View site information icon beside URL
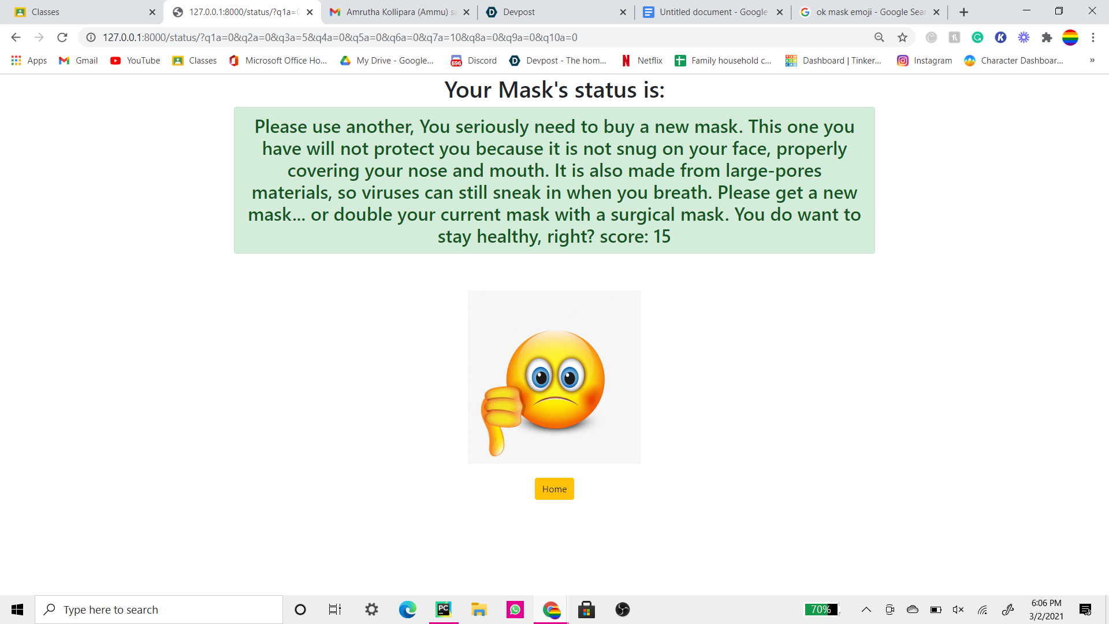The height and width of the screenshot is (624, 1109). point(91,38)
